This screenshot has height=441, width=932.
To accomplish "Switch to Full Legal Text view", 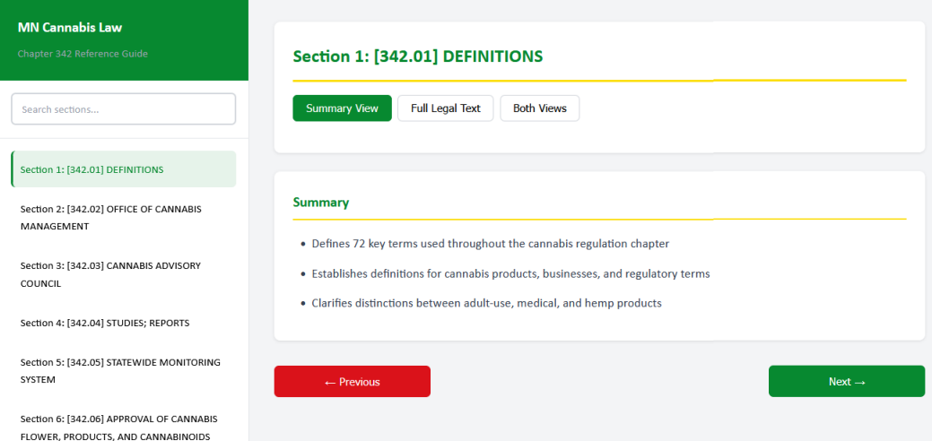I will pyautogui.click(x=445, y=108).
